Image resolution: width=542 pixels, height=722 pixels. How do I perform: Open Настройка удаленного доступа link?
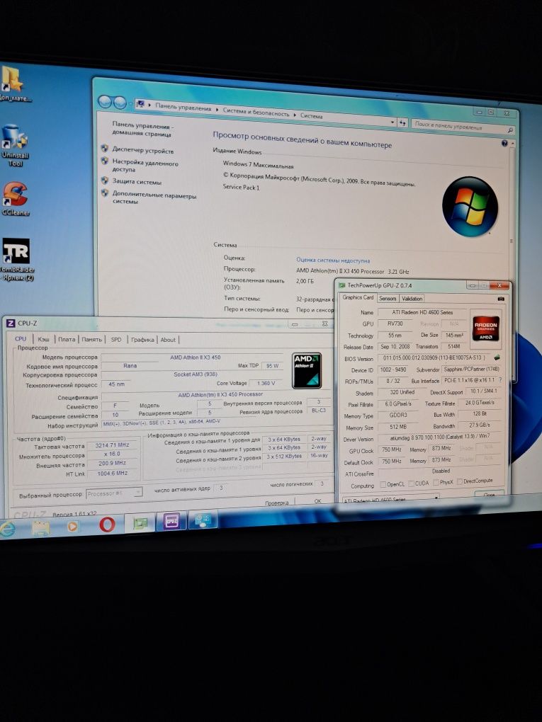(145, 166)
